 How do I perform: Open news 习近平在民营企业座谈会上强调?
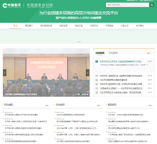[121, 93]
